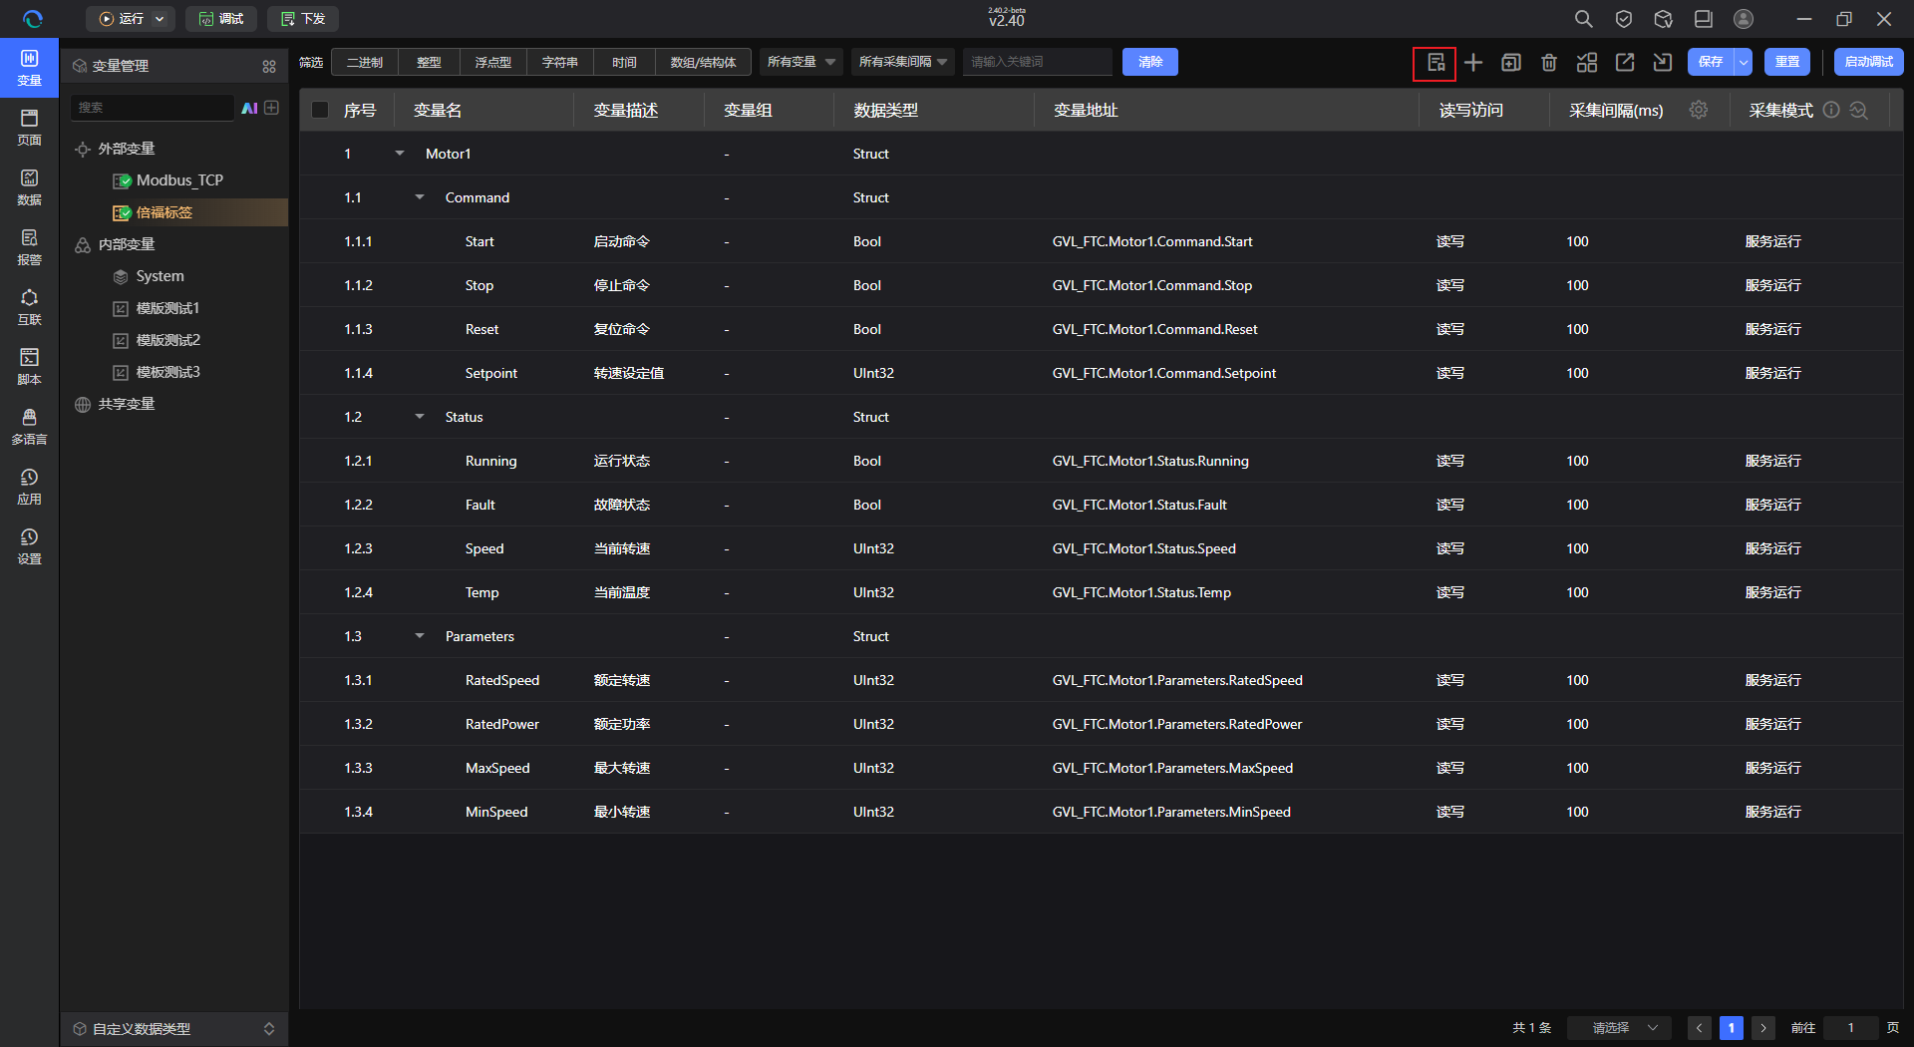Open the 请选择 page-size dropdown
The width and height of the screenshot is (1914, 1047).
click(x=1620, y=1028)
